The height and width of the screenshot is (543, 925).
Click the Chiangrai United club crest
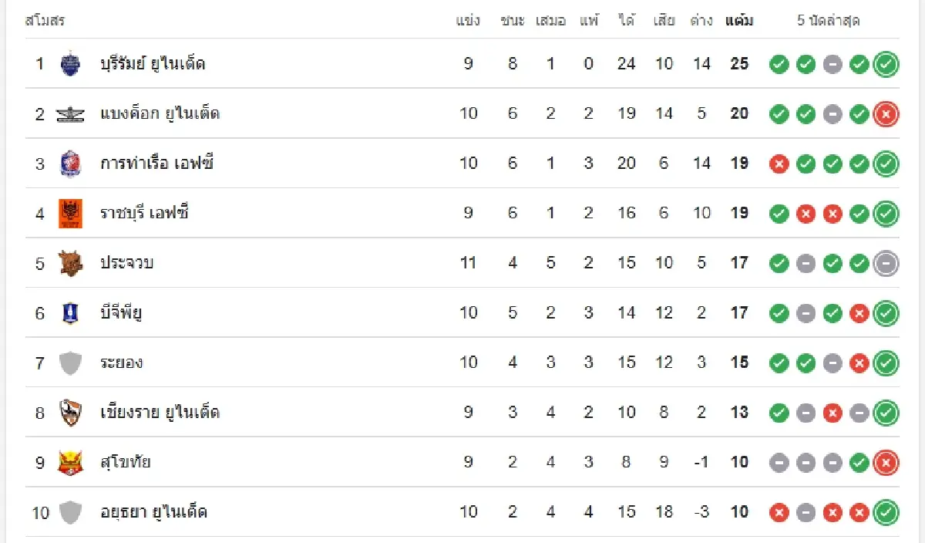point(70,413)
